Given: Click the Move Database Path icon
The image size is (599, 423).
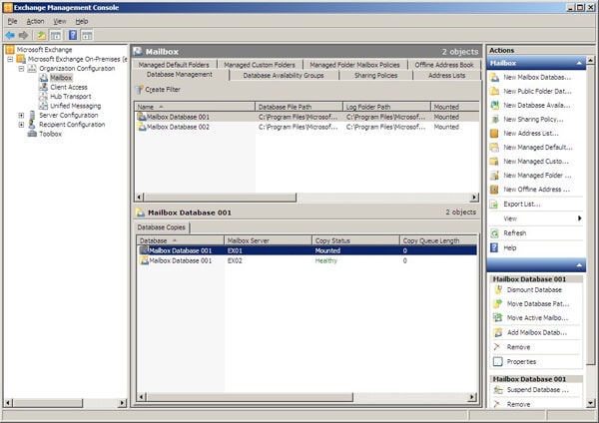Looking at the screenshot, I should pos(498,304).
